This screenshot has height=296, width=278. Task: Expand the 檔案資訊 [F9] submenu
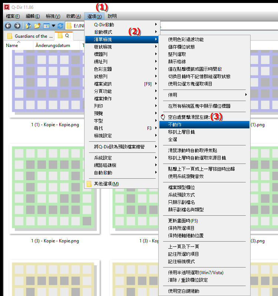tap(122, 84)
